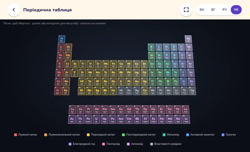The image size is (250, 152).
Task: Open the Copper (Cu) tile
Action: point(137,64)
